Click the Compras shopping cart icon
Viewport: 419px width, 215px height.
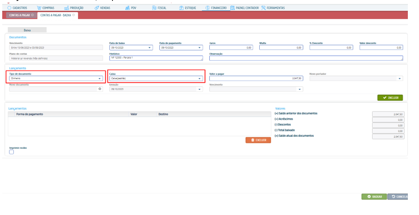click(x=39, y=8)
